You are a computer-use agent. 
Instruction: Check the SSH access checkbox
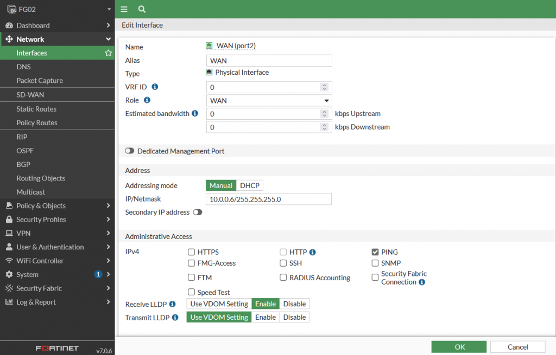(x=283, y=263)
